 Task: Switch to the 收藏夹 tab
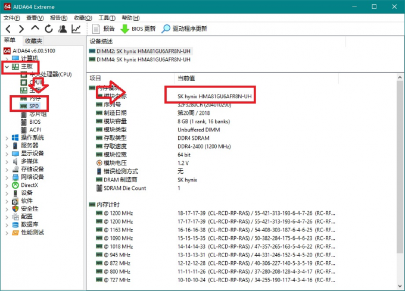33,40
